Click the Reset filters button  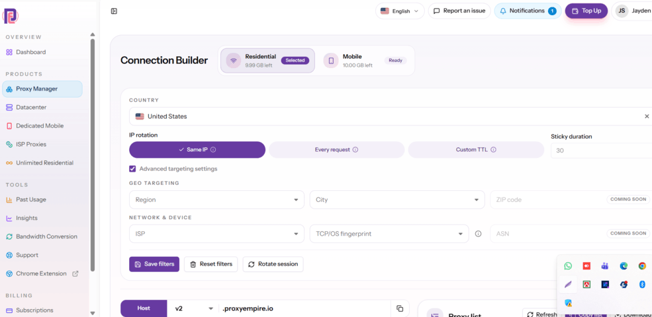click(210, 264)
